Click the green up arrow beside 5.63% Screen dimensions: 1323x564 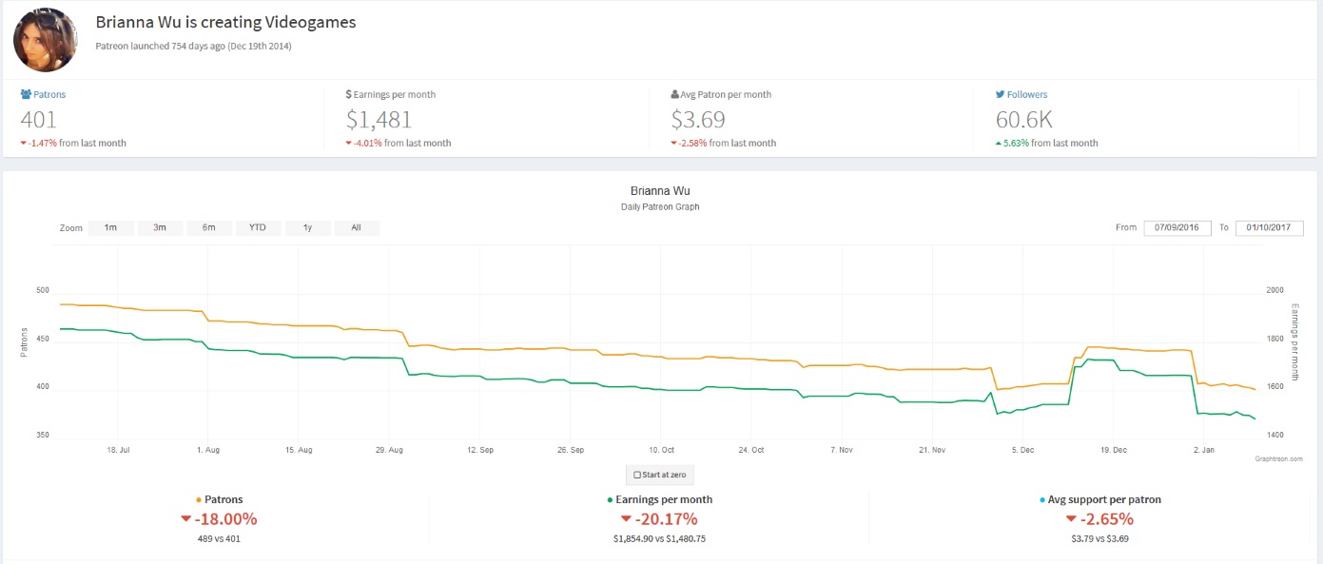click(999, 144)
